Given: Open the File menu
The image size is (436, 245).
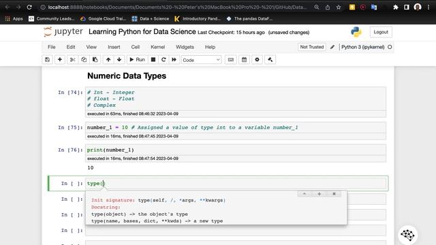Looking at the screenshot, I should coord(52,47).
